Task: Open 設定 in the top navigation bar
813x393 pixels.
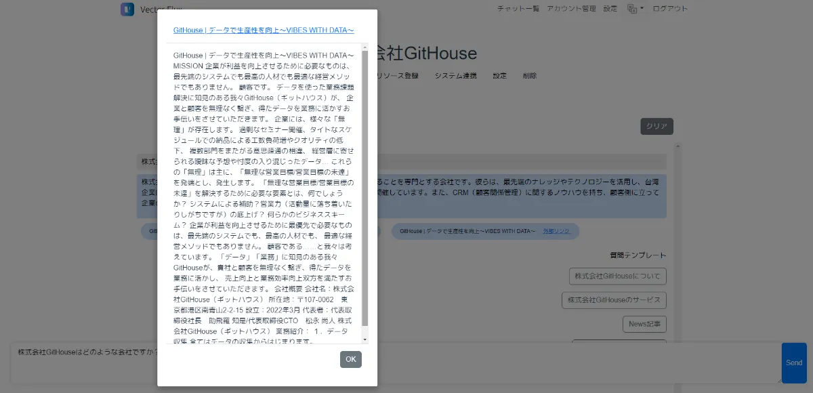Action: click(610, 9)
